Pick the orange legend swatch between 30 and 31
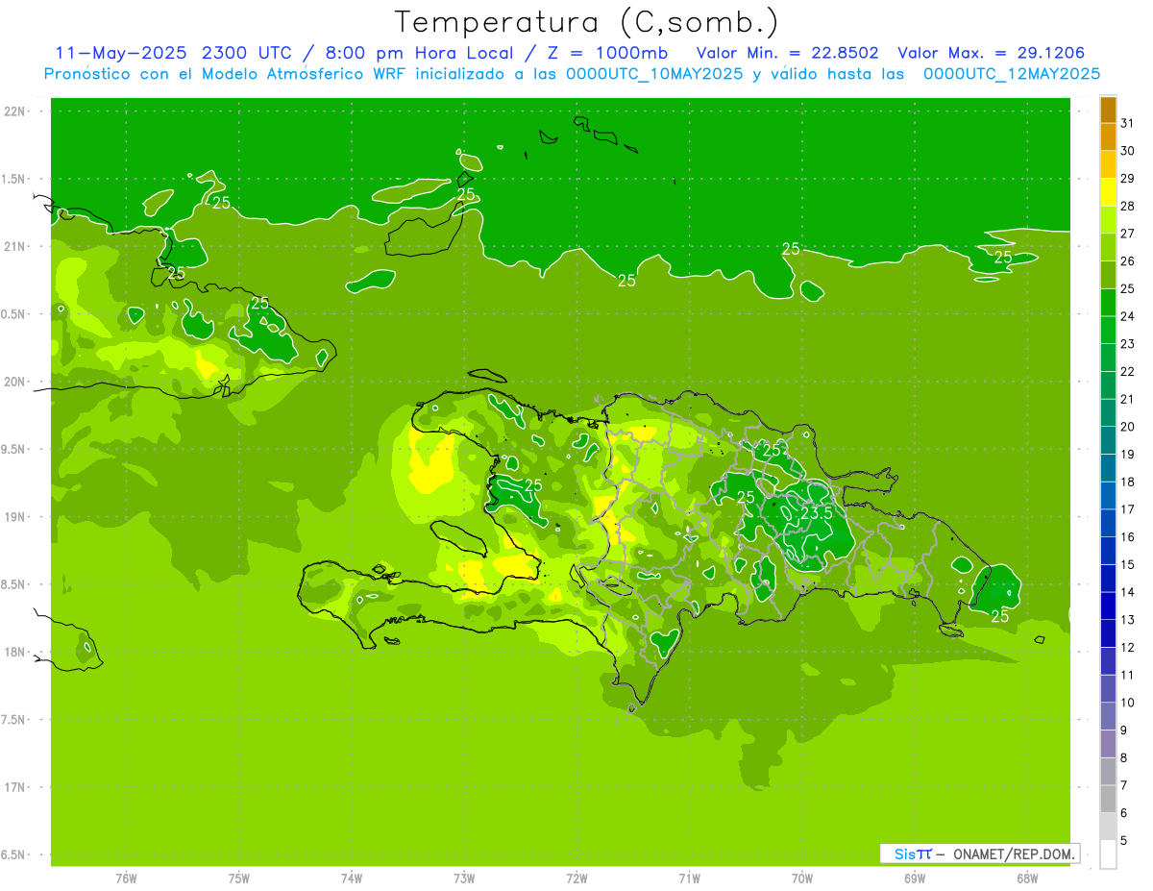The height and width of the screenshot is (891, 1153). [x=1108, y=136]
